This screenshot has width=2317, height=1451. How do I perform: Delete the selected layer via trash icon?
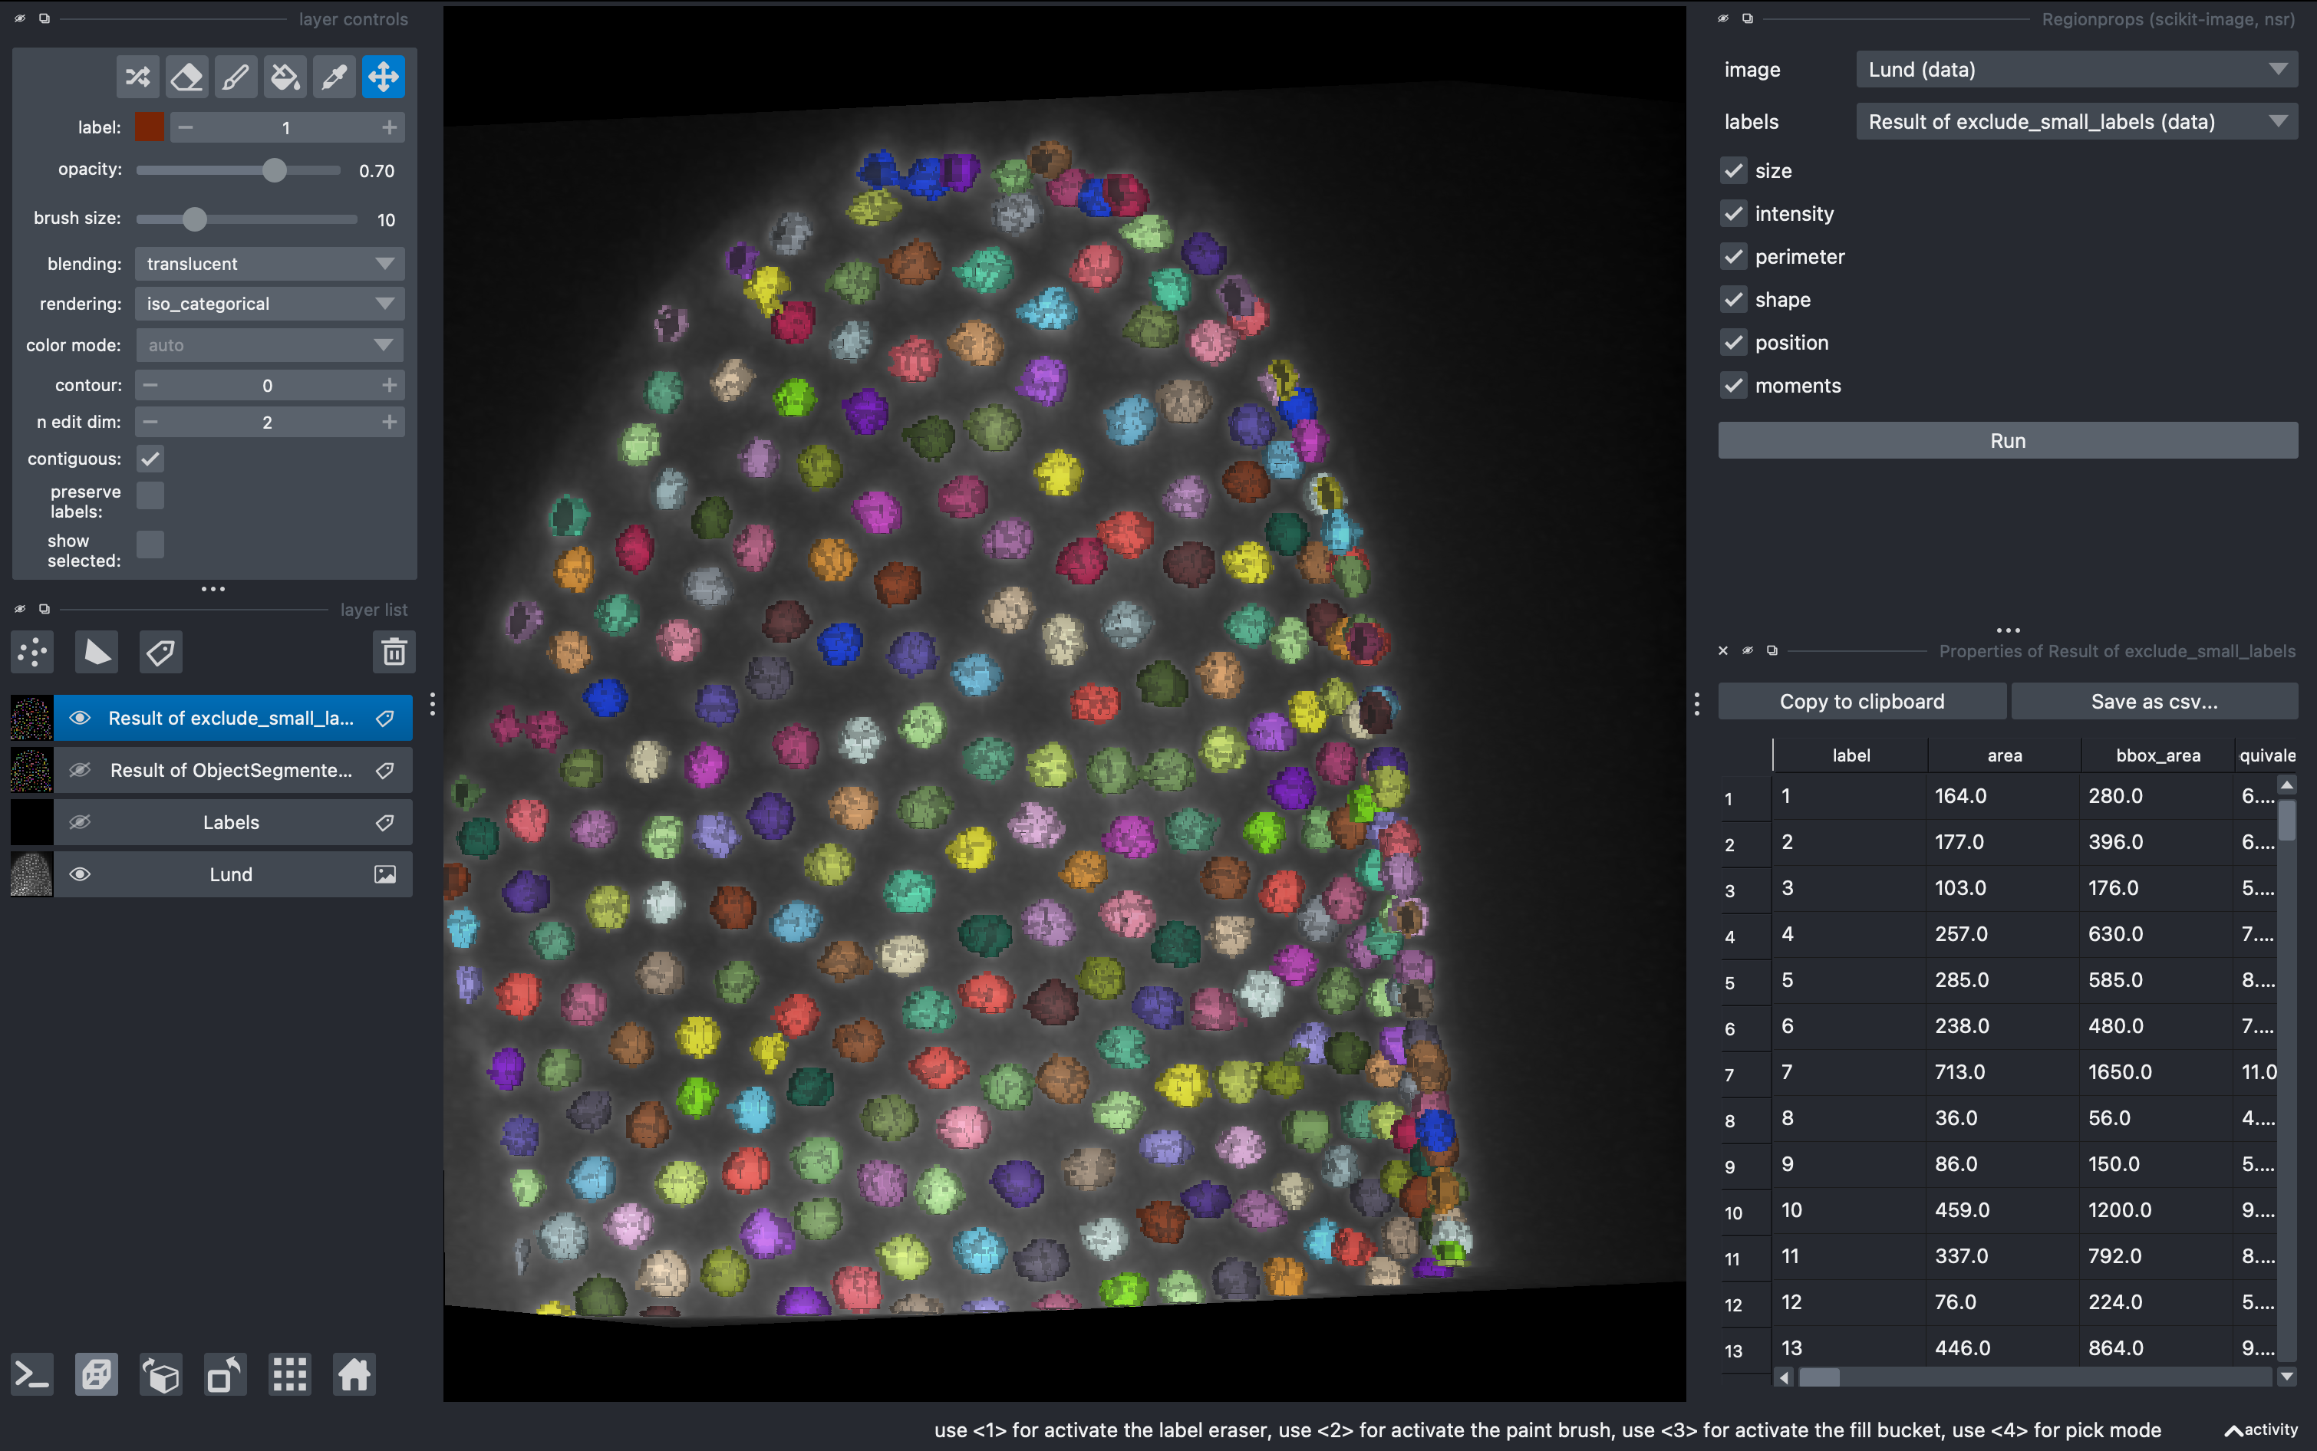click(394, 652)
